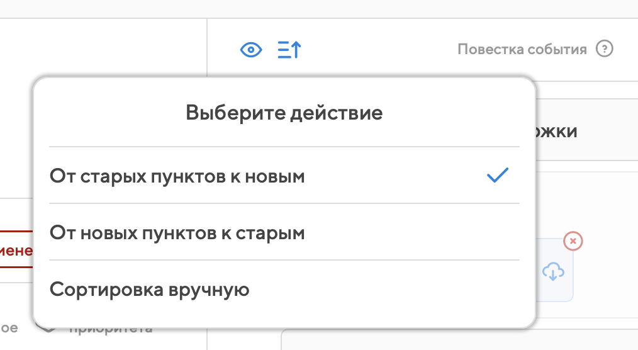Pick "Сортировка вручную" from the list
This screenshot has width=638, height=350.
[150, 290]
